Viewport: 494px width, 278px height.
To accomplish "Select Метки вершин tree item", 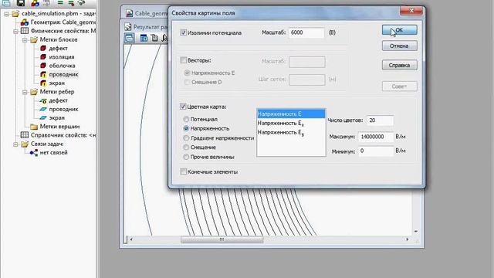I will point(59,127).
